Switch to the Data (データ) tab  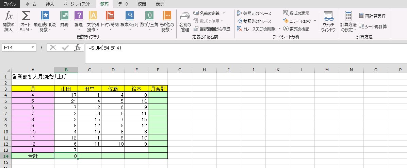123,4
